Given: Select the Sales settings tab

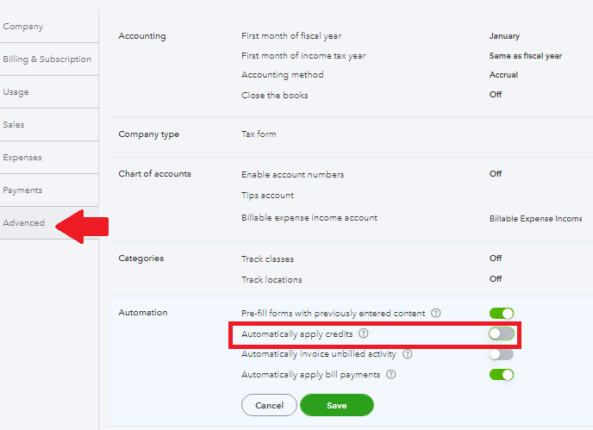Looking at the screenshot, I should [x=14, y=125].
